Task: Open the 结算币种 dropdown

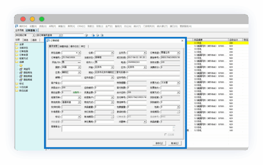Action: coord(79,98)
